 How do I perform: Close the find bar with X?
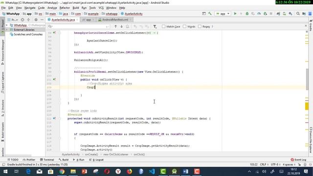click(x=306, y=26)
